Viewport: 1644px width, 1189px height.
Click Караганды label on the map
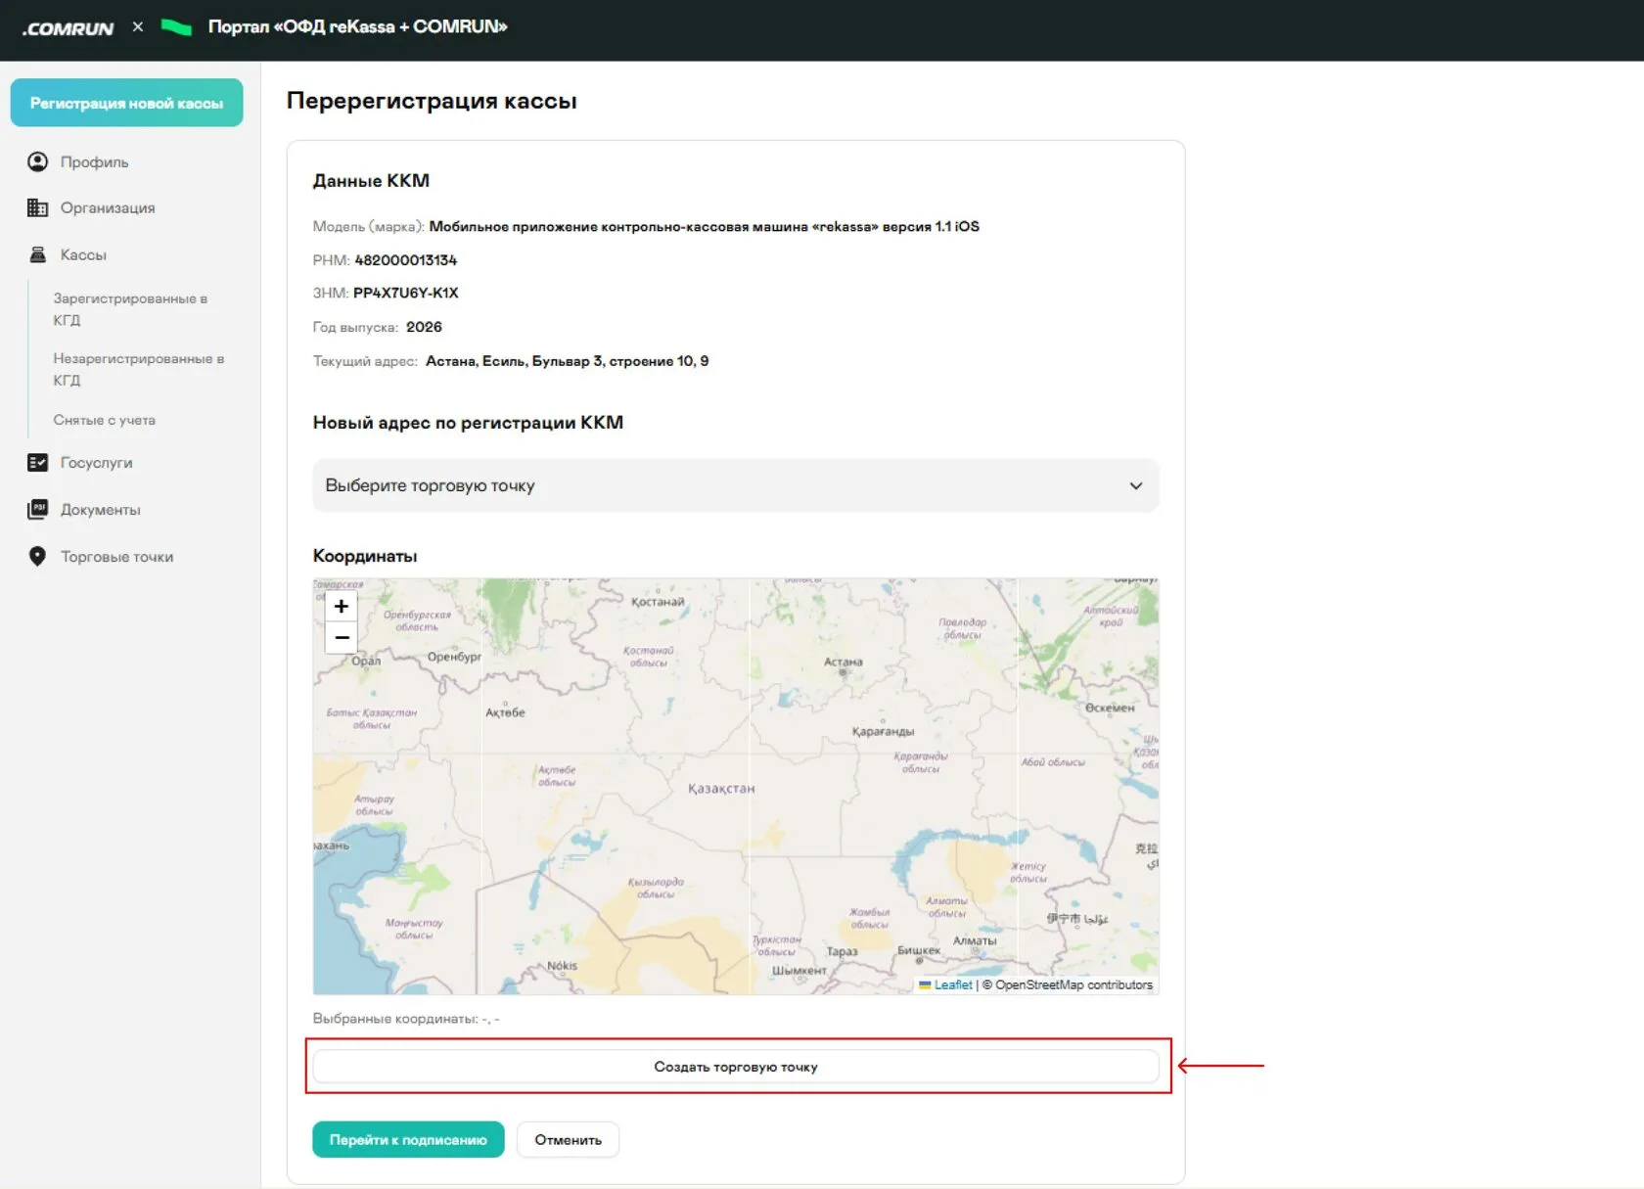click(x=883, y=731)
